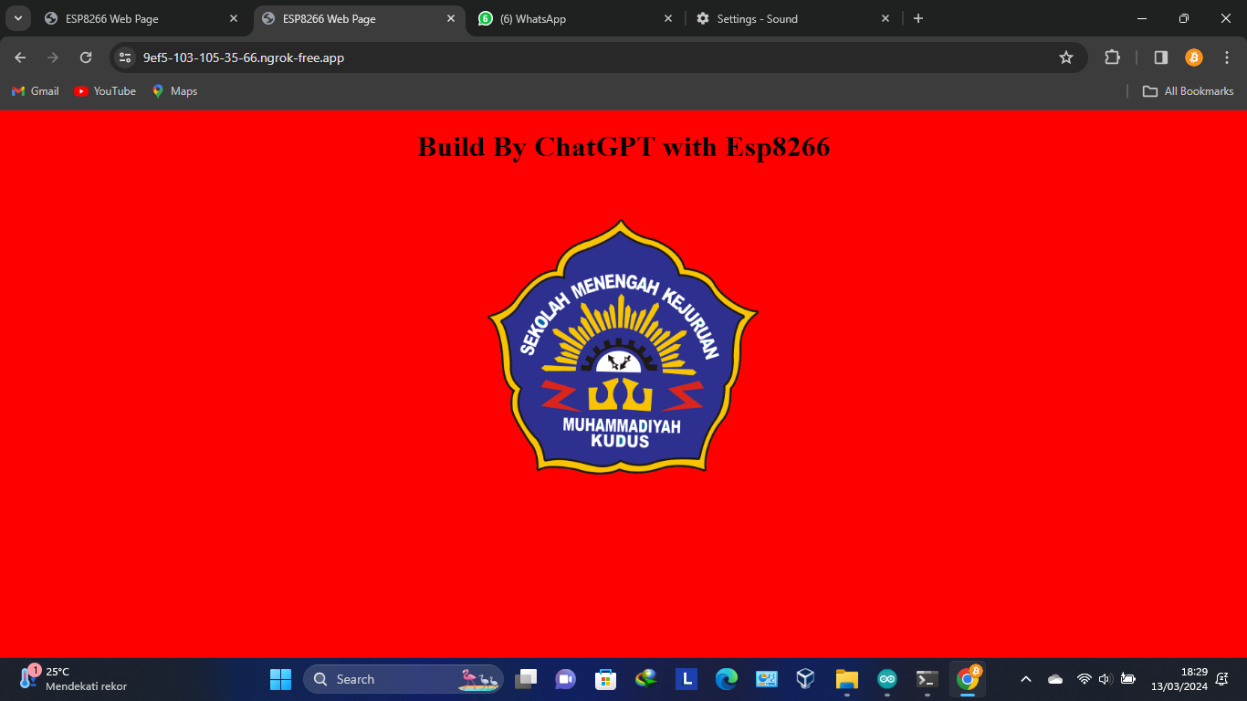The width and height of the screenshot is (1247, 701).
Task: Open site information icon in address bar
Action: point(126,58)
